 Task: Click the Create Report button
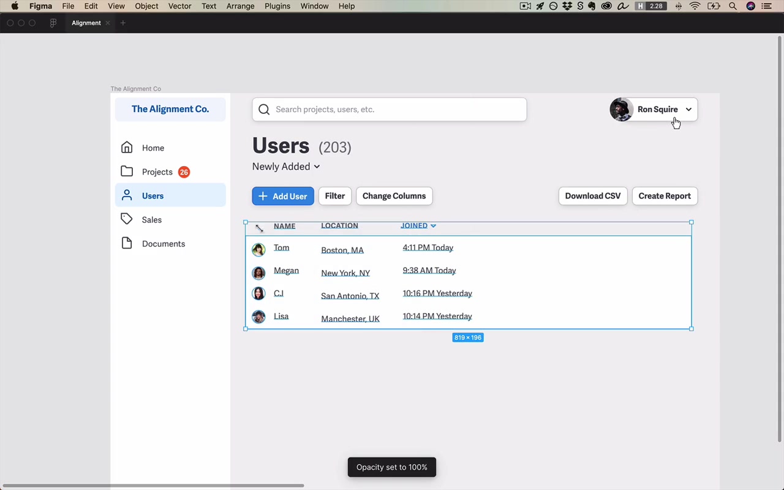coord(665,196)
